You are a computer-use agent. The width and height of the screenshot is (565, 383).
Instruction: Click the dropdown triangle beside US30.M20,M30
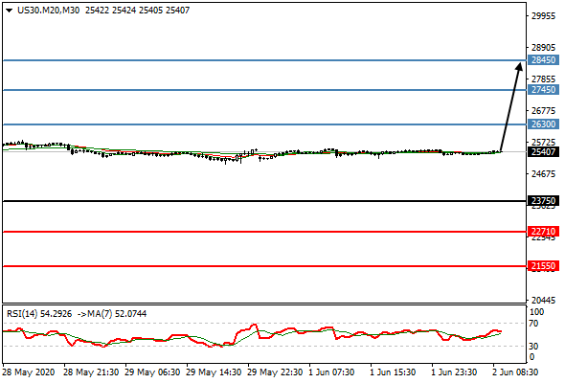[10, 11]
